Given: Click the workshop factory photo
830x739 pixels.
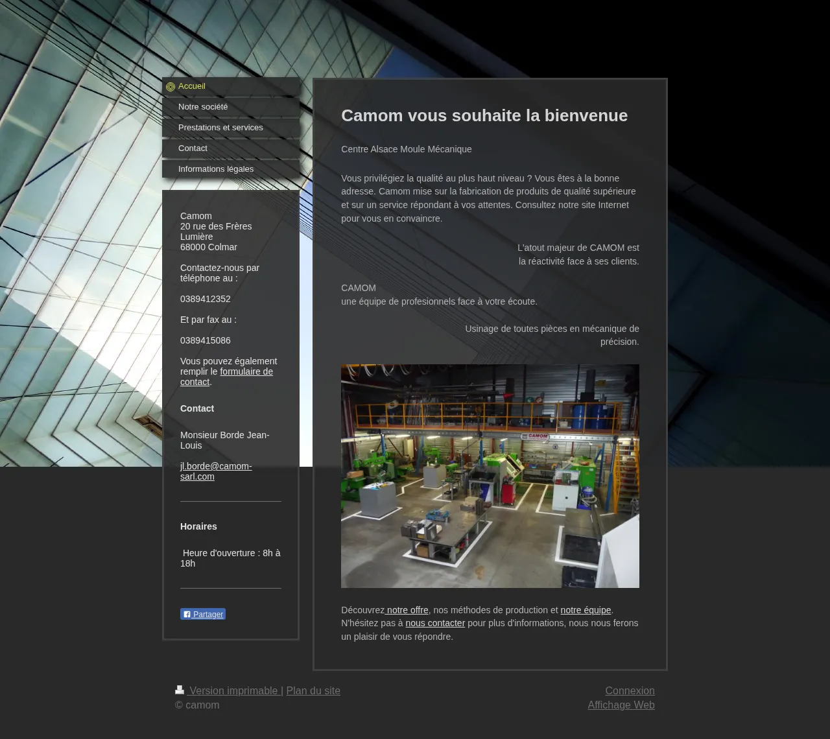Looking at the screenshot, I should [x=490, y=476].
